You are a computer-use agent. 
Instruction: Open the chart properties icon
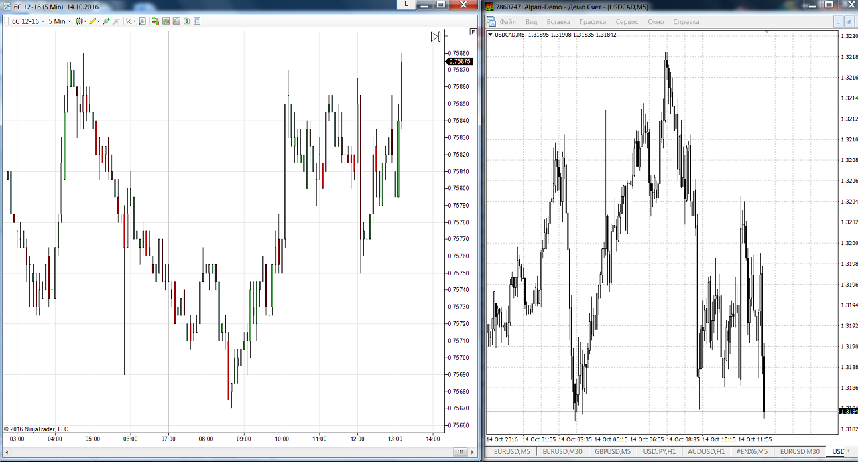[x=197, y=21]
